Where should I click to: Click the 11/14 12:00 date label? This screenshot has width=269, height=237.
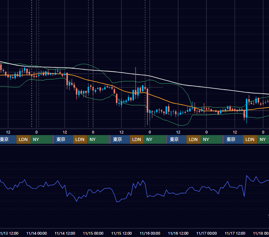[x=65, y=233]
